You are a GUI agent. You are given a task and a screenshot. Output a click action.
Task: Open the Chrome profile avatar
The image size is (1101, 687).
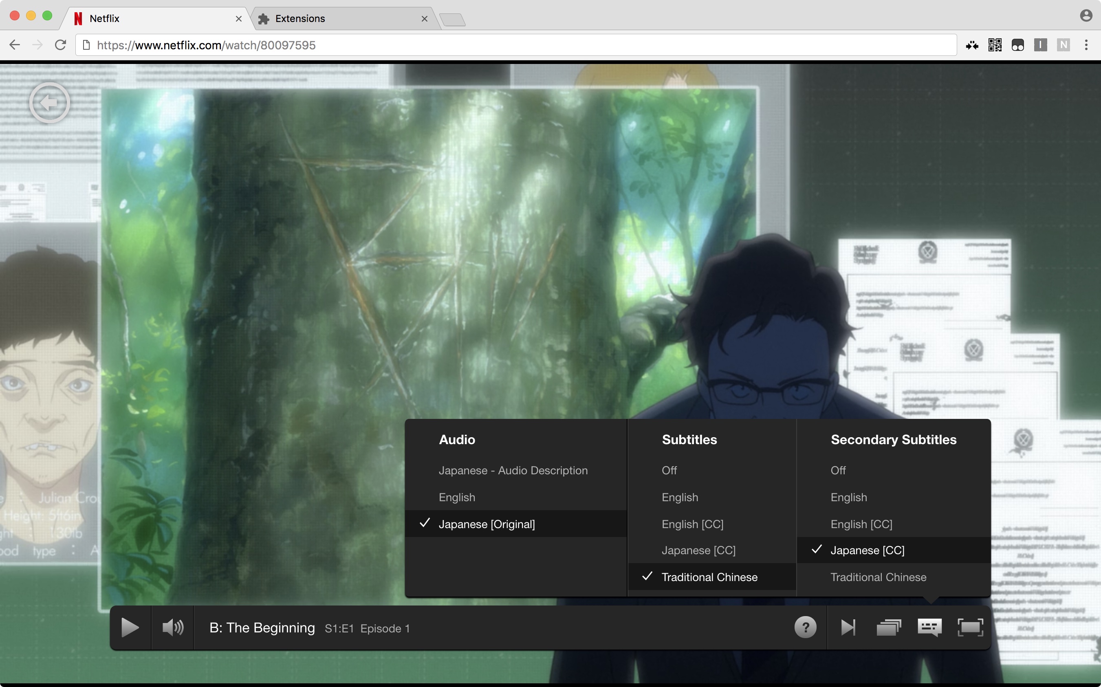[1086, 15]
